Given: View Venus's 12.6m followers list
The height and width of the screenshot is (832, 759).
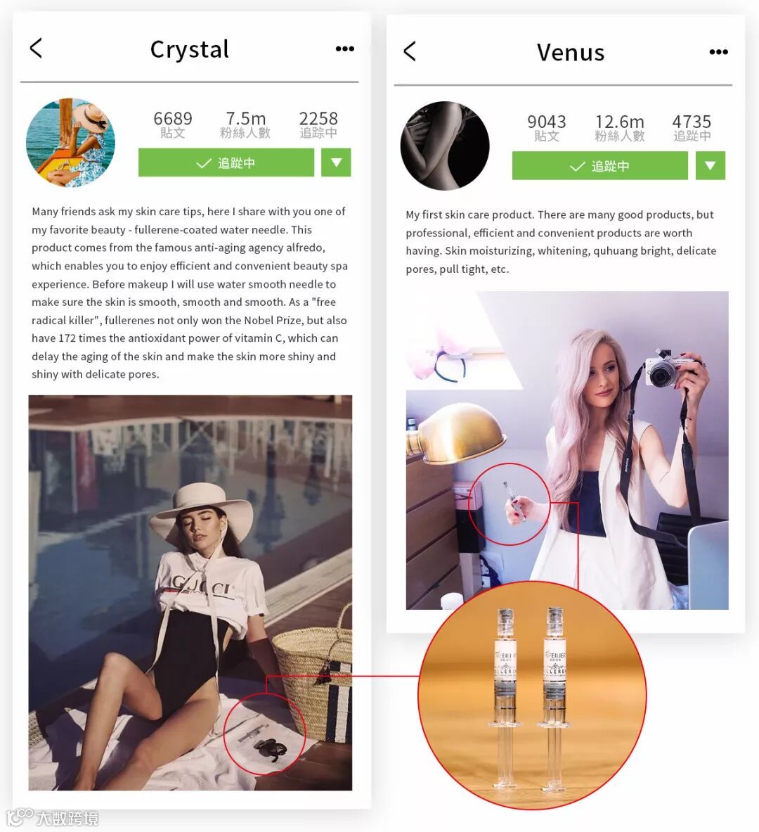Looking at the screenshot, I should [x=620, y=128].
